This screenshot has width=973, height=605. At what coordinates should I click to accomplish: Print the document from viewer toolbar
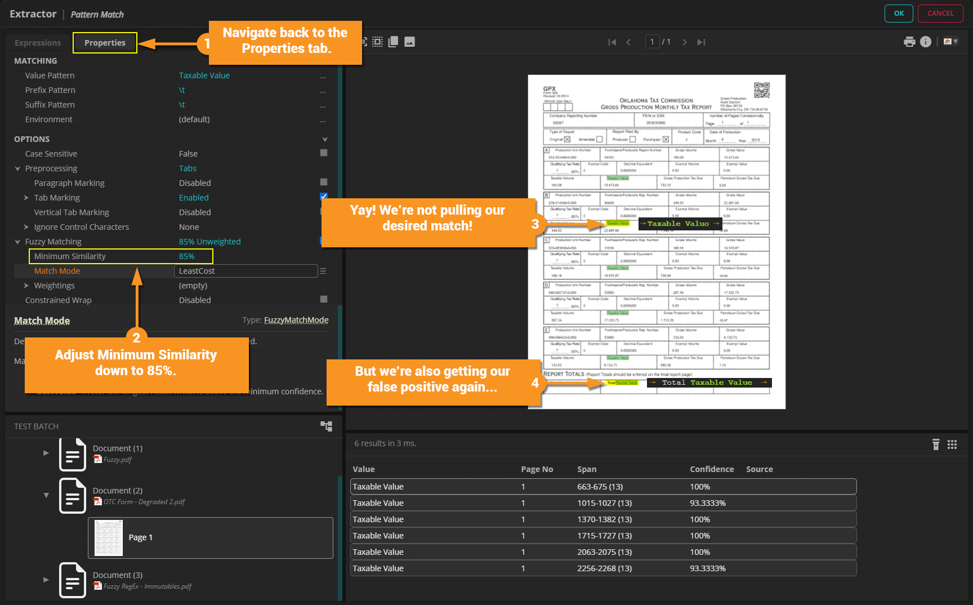coord(909,42)
